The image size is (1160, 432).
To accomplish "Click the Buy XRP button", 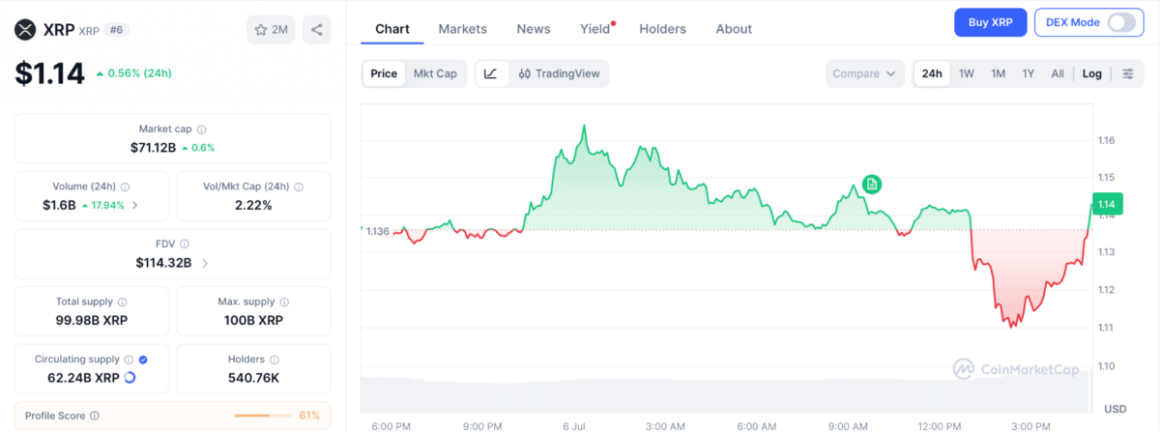I will tap(990, 22).
